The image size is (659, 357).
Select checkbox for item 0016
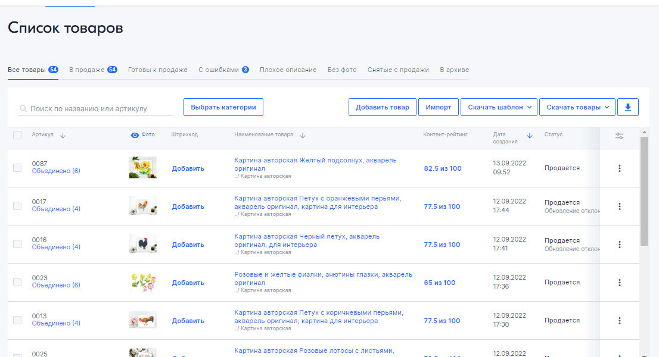(x=17, y=244)
